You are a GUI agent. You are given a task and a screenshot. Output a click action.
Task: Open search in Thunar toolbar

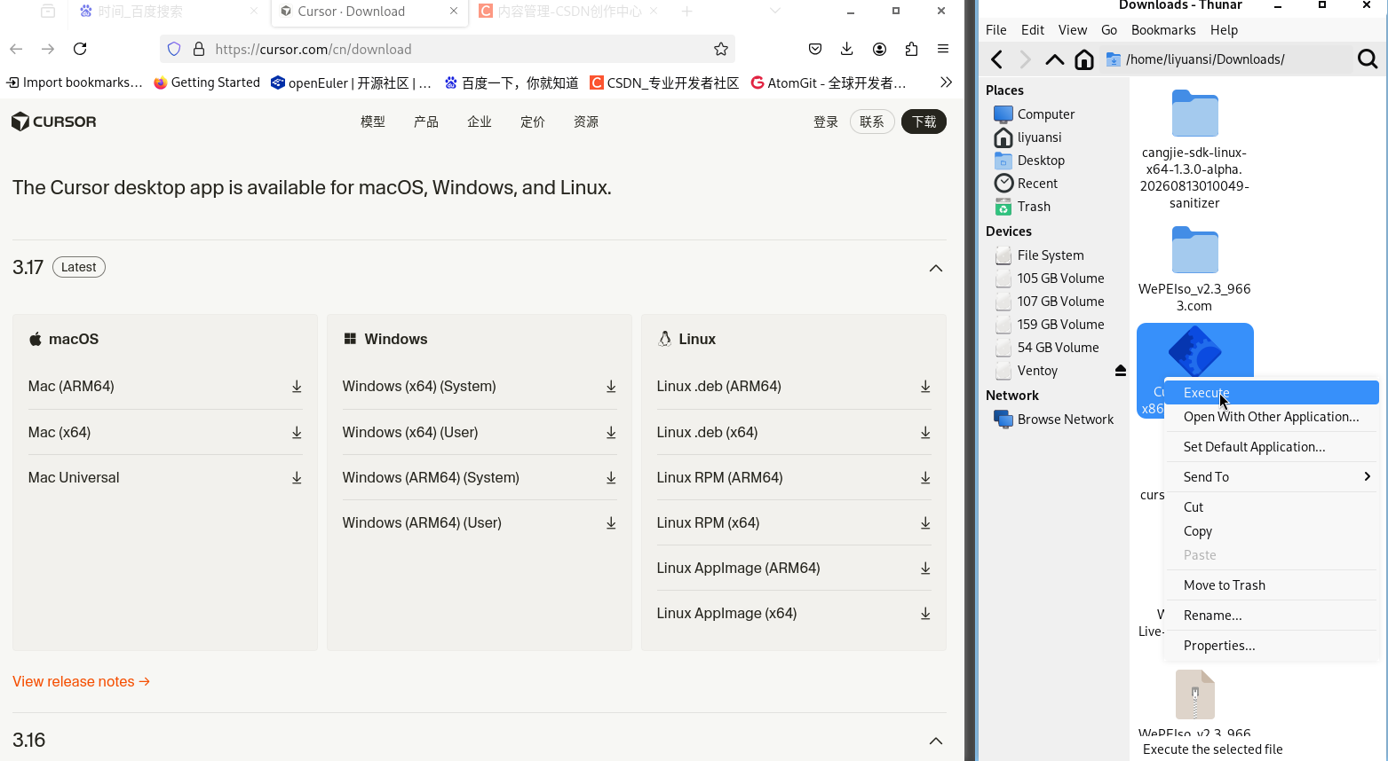click(1368, 59)
